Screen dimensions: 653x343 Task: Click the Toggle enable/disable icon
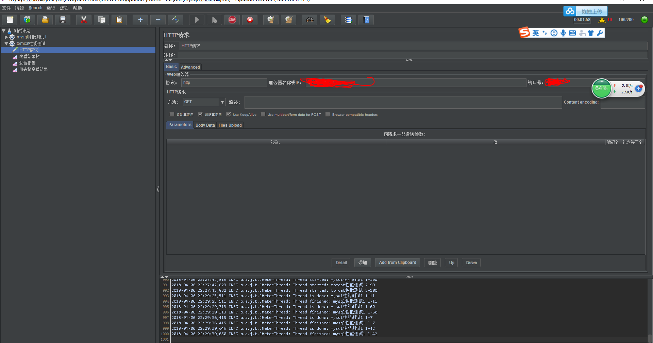tap(176, 20)
